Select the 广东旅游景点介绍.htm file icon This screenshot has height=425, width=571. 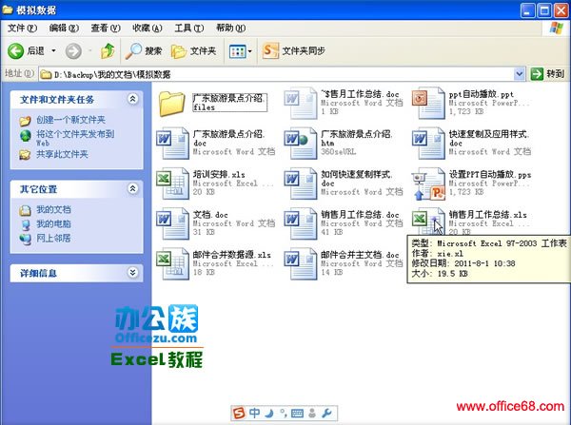[x=301, y=143]
